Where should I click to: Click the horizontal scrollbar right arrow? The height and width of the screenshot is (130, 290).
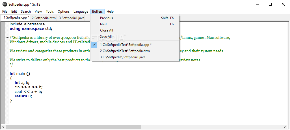pyautogui.click(x=284, y=127)
